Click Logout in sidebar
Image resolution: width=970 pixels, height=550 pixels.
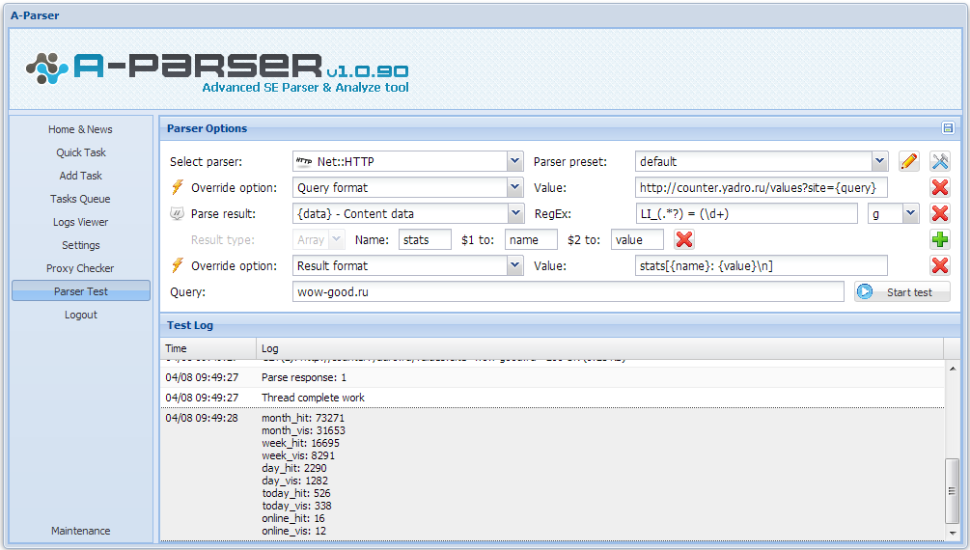point(80,315)
